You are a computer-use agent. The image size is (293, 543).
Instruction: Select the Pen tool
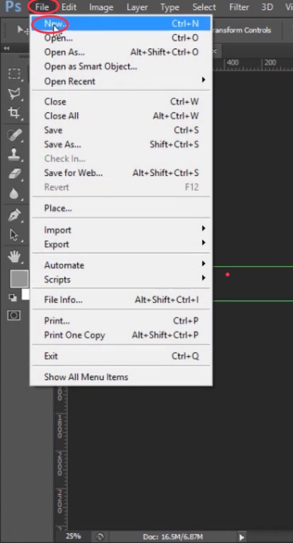coord(15,215)
